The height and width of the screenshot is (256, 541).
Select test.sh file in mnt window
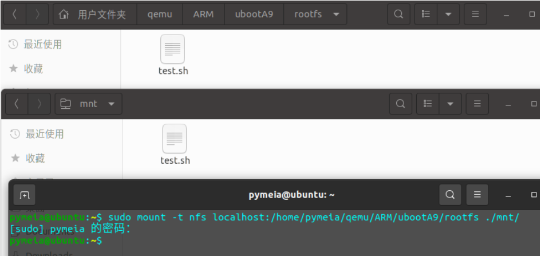[x=175, y=144]
